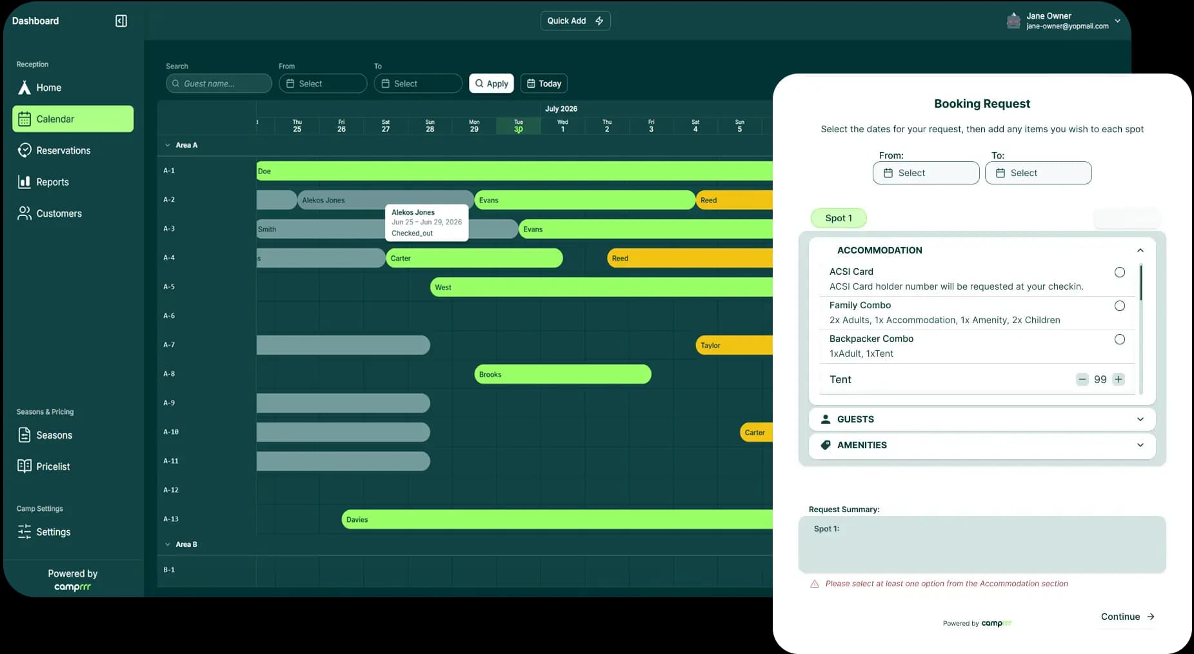
Task: Open Reed reservation in row A-4
Action: pyautogui.click(x=690, y=258)
